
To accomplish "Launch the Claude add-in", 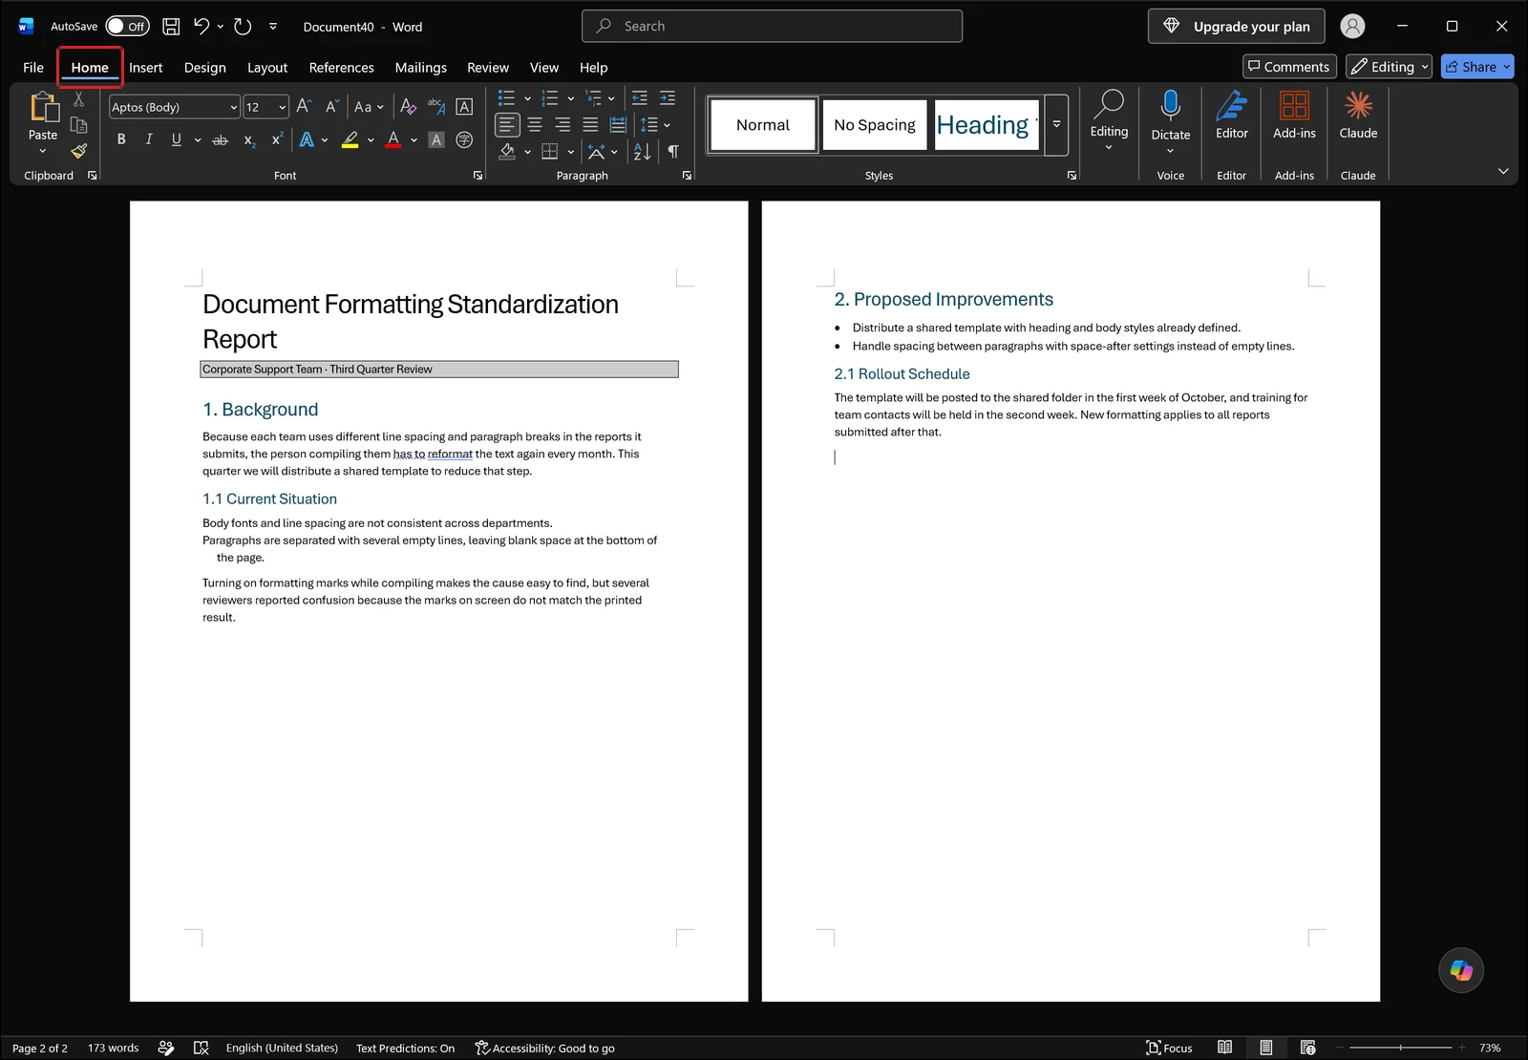I will pyautogui.click(x=1358, y=115).
